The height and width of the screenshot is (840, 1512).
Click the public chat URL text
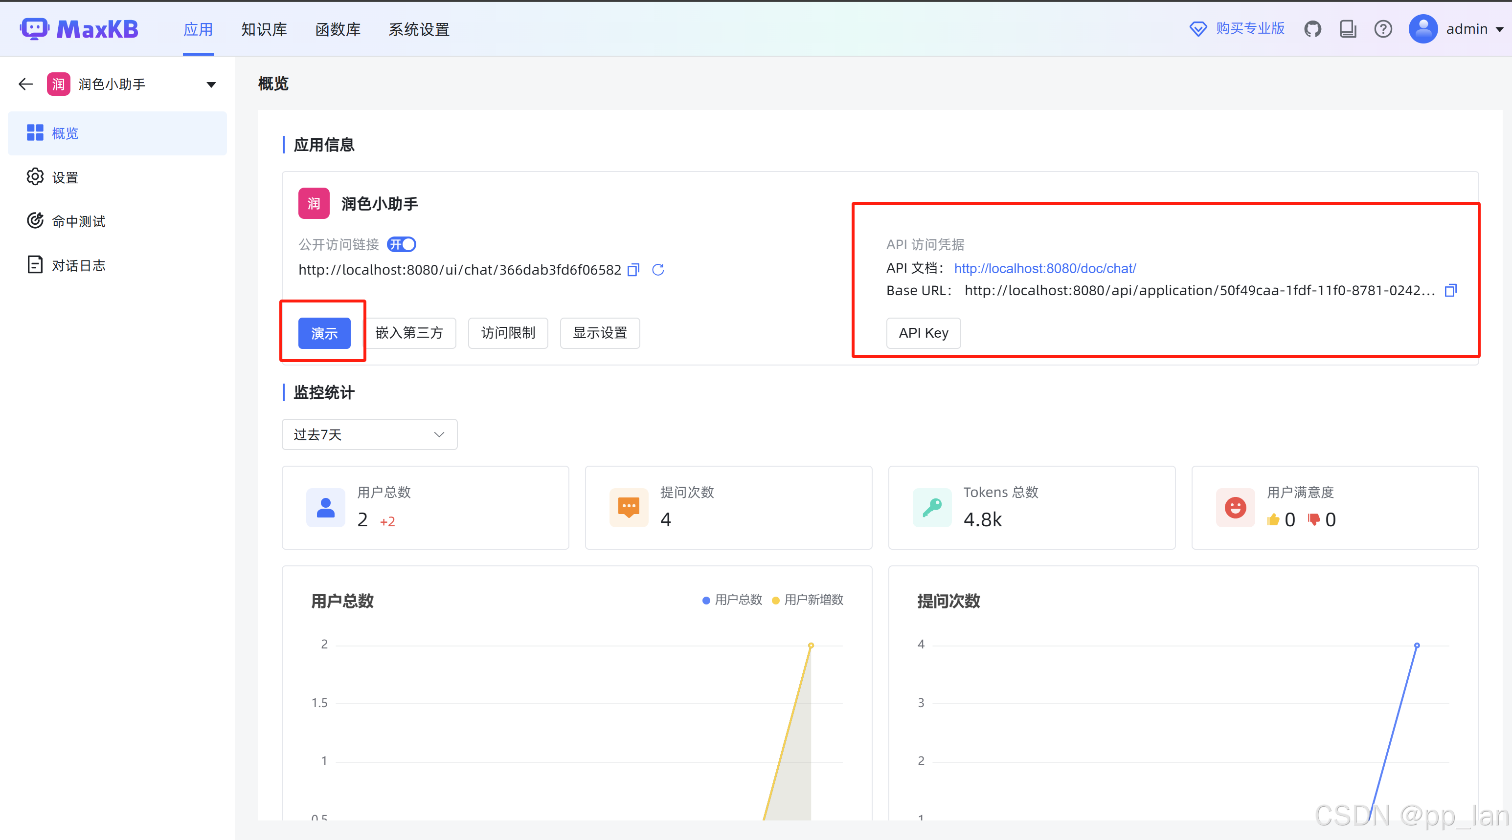460,270
